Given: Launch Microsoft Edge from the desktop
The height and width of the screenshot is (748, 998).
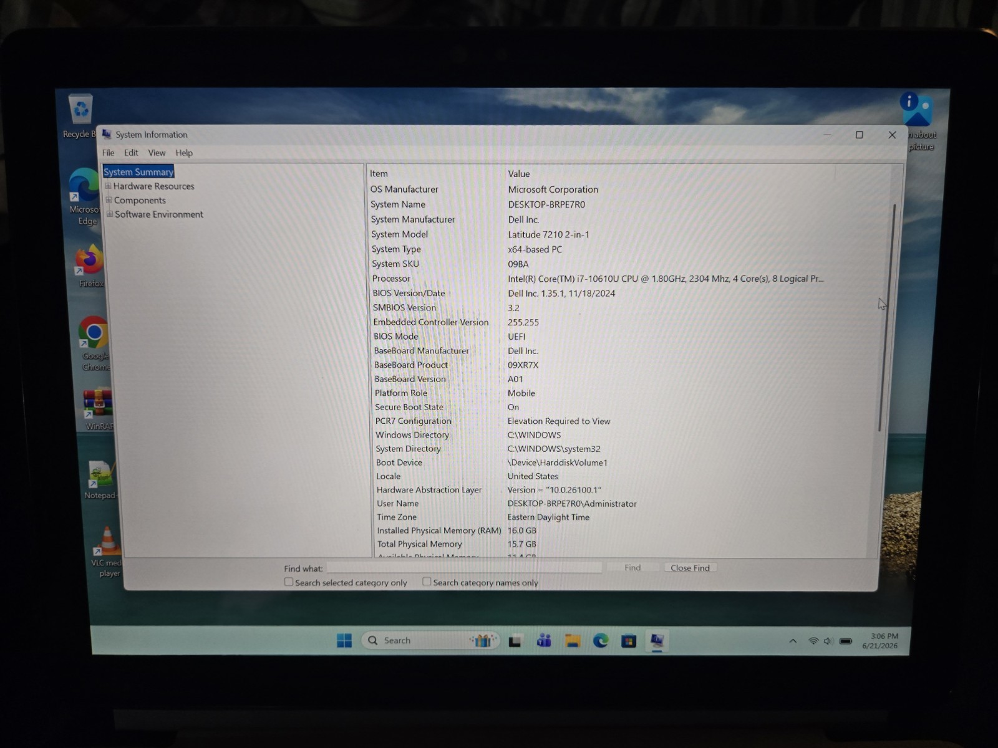Looking at the screenshot, I should [84, 196].
